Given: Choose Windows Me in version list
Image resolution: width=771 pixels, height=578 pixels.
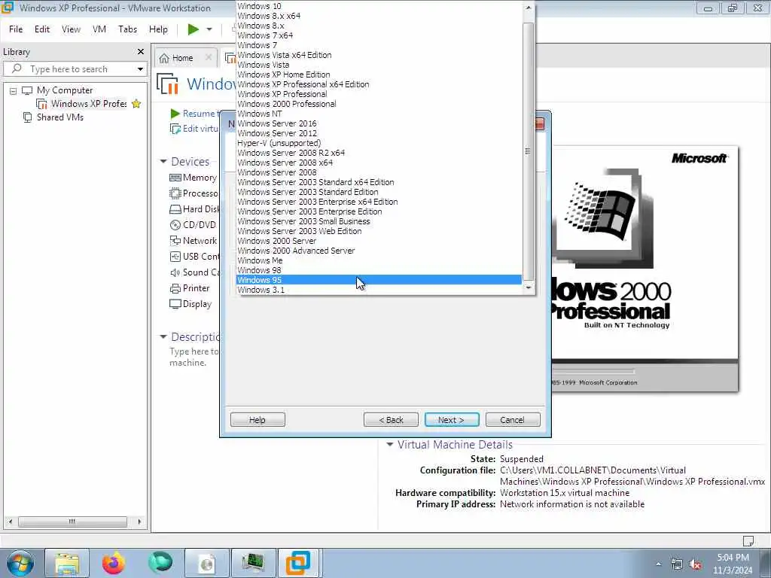Looking at the screenshot, I should (x=379, y=260).
